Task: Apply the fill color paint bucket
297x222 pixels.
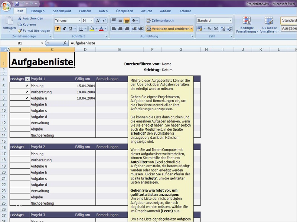Action: pyautogui.click(x=92, y=29)
